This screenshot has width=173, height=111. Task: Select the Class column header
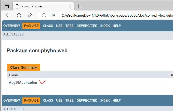[x=13, y=75]
